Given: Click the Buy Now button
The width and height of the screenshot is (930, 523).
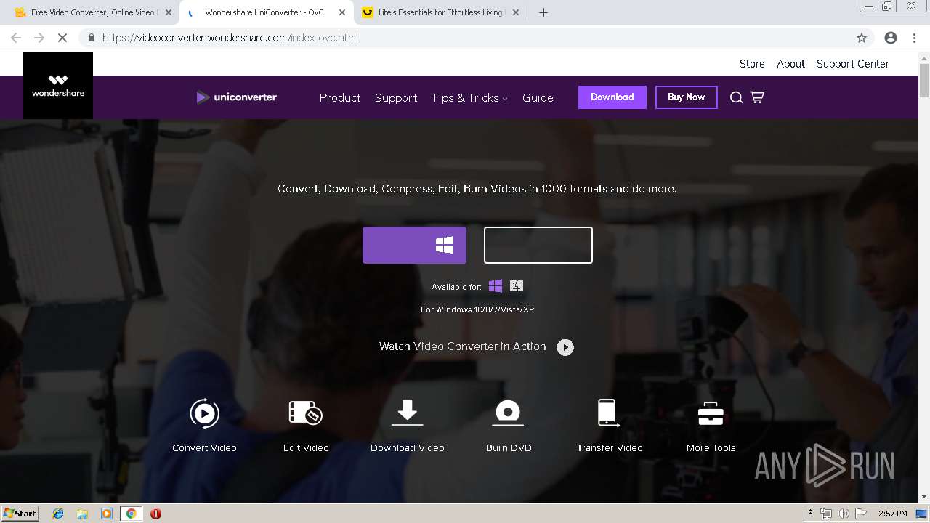Looking at the screenshot, I should [x=687, y=97].
